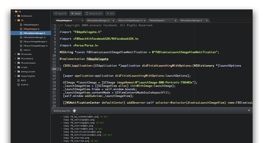Expand the Entitlements folder
The width and height of the screenshot is (263, 143).
pos(15,16)
